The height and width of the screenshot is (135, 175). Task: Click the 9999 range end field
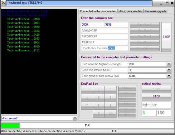coord(116,25)
